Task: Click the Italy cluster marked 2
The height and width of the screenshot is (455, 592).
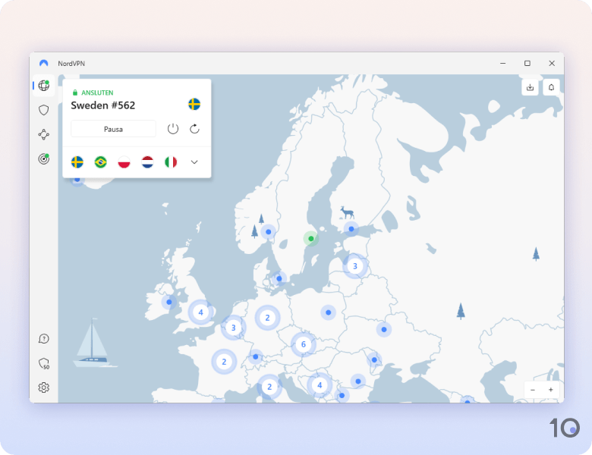Action: pyautogui.click(x=269, y=386)
